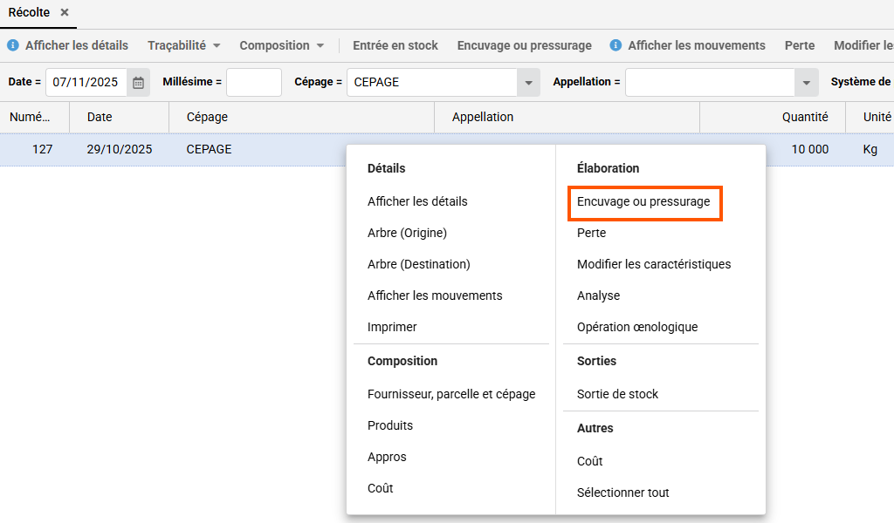Click Opération œnologique menu entry
This screenshot has height=523, width=894.
coord(636,327)
